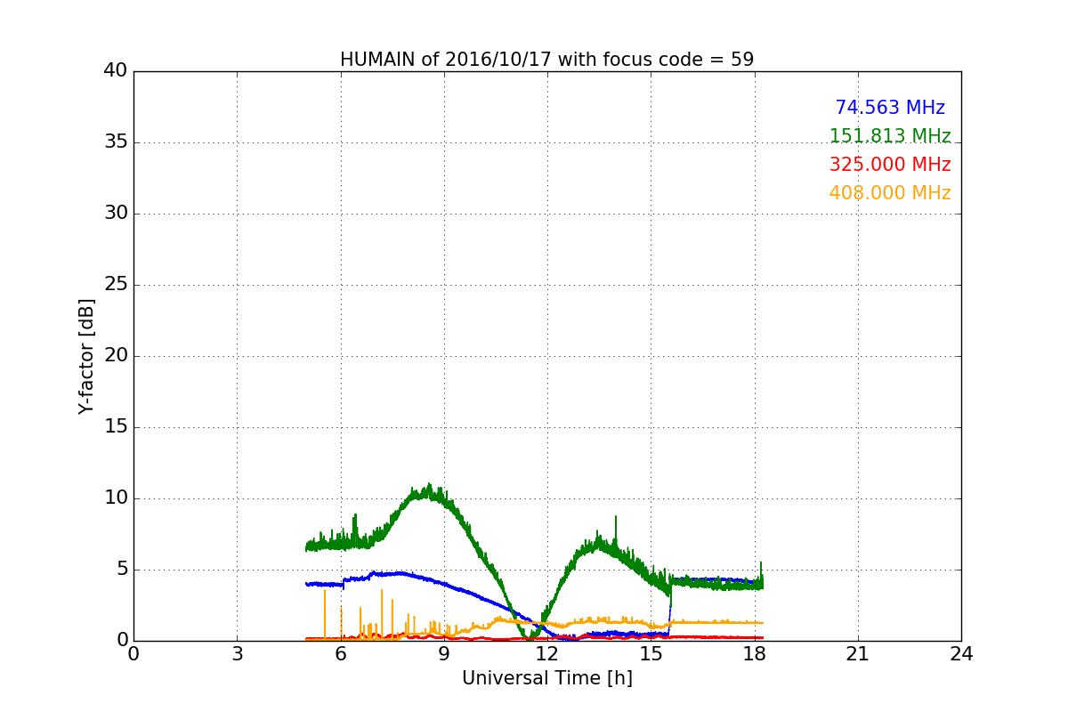Select the 325.000 MHz legend label
Image resolution: width=1068 pixels, height=712 pixels.
pyautogui.click(x=890, y=165)
